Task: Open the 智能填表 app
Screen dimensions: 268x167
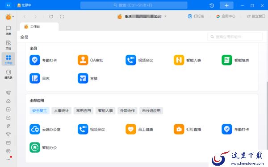Action: 235,60
